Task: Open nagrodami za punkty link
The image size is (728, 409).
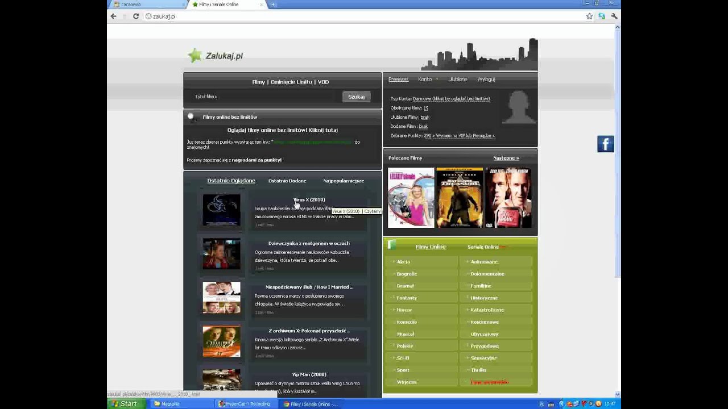Action: click(x=257, y=160)
